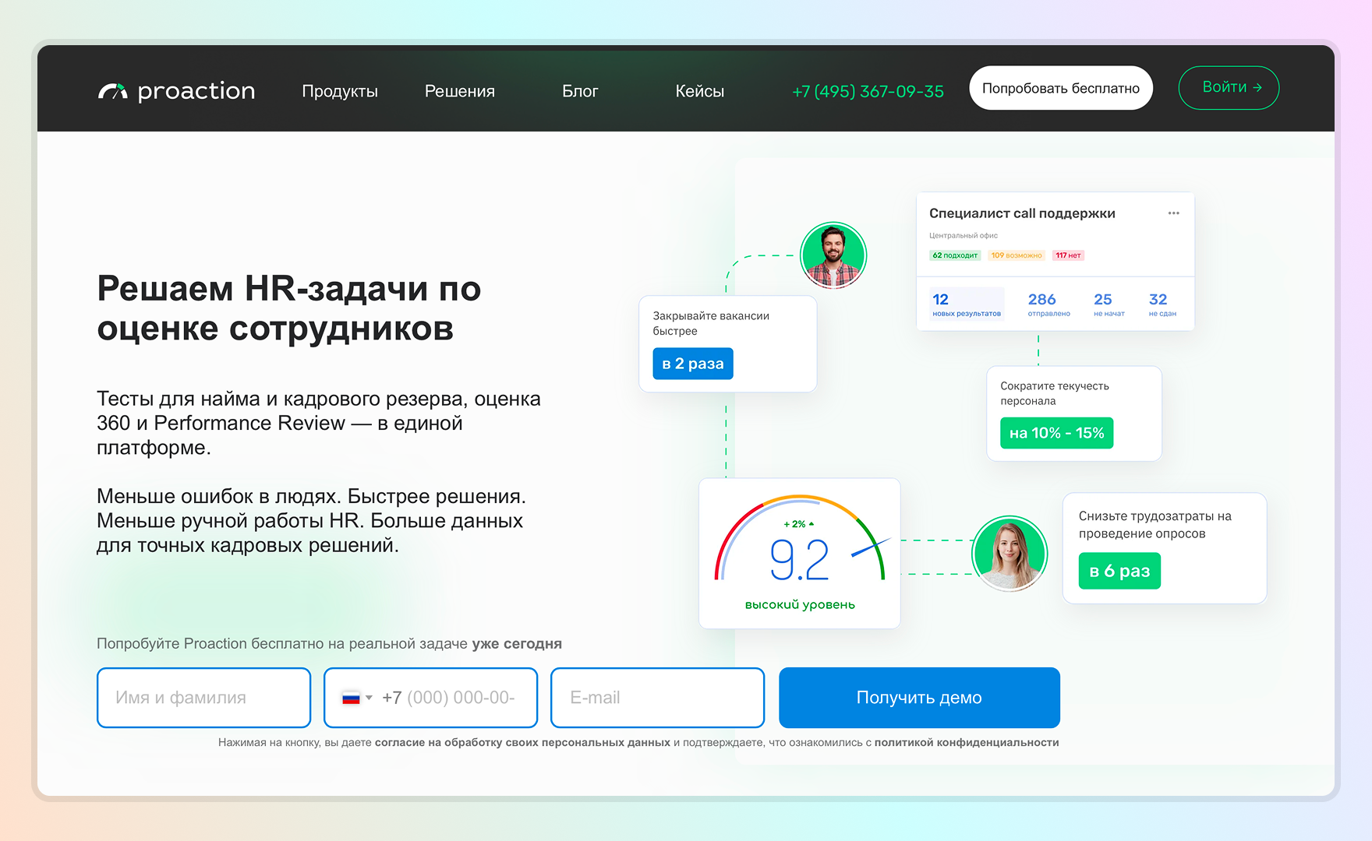Click the blonde woman avatar
The width and height of the screenshot is (1372, 841).
tap(1009, 554)
